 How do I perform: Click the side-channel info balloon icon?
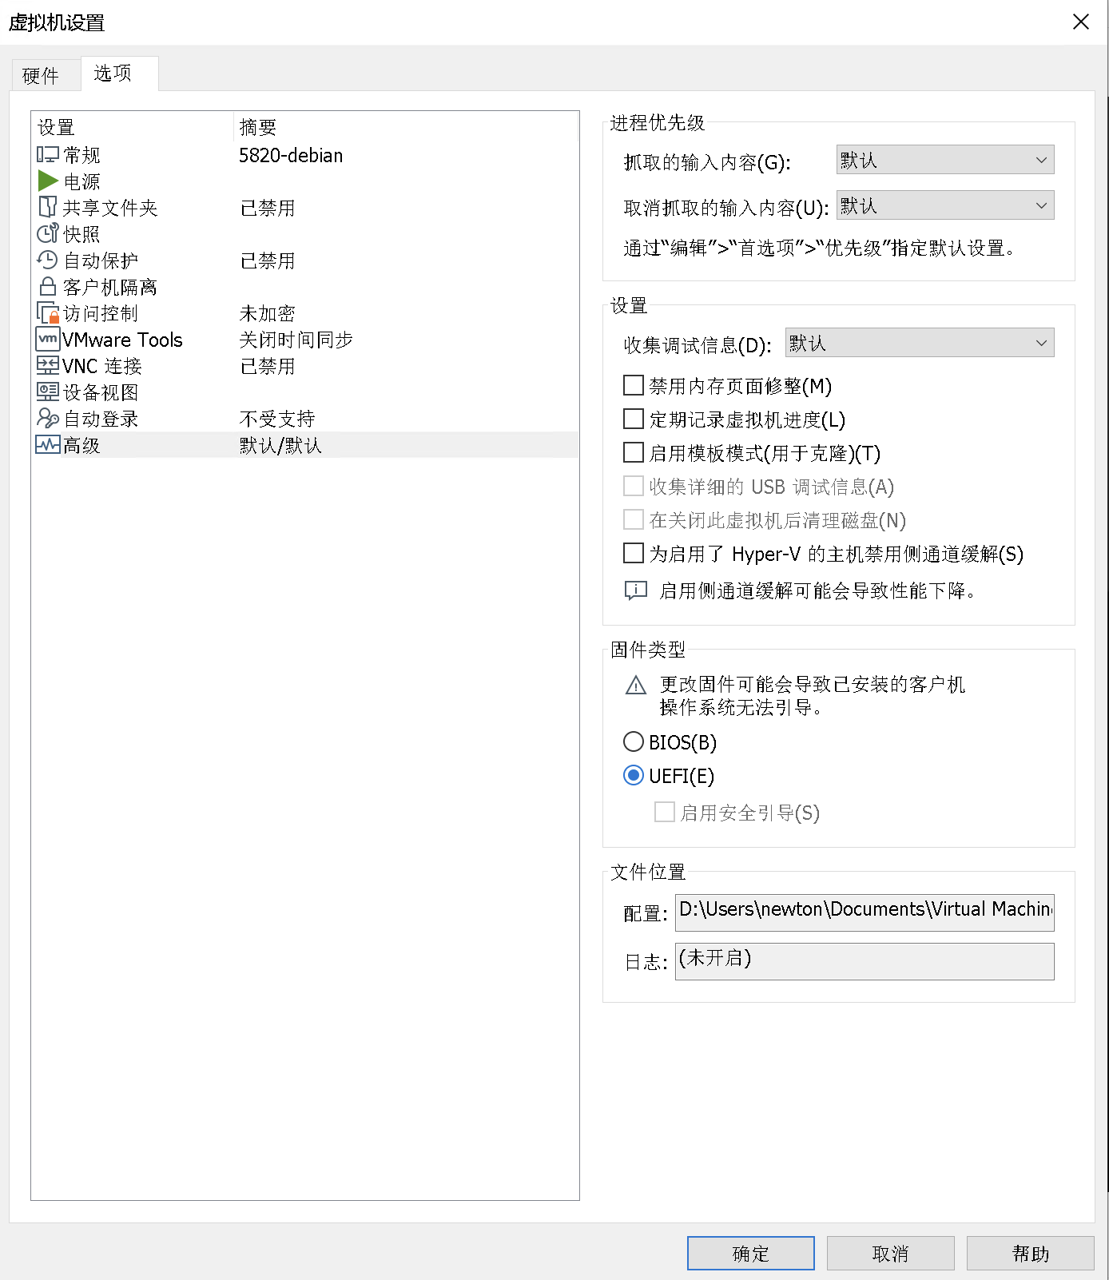(635, 590)
